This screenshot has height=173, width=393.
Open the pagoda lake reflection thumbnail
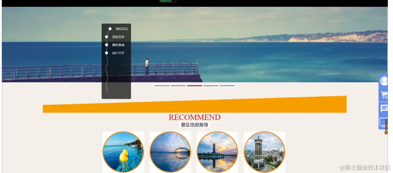[217, 152]
